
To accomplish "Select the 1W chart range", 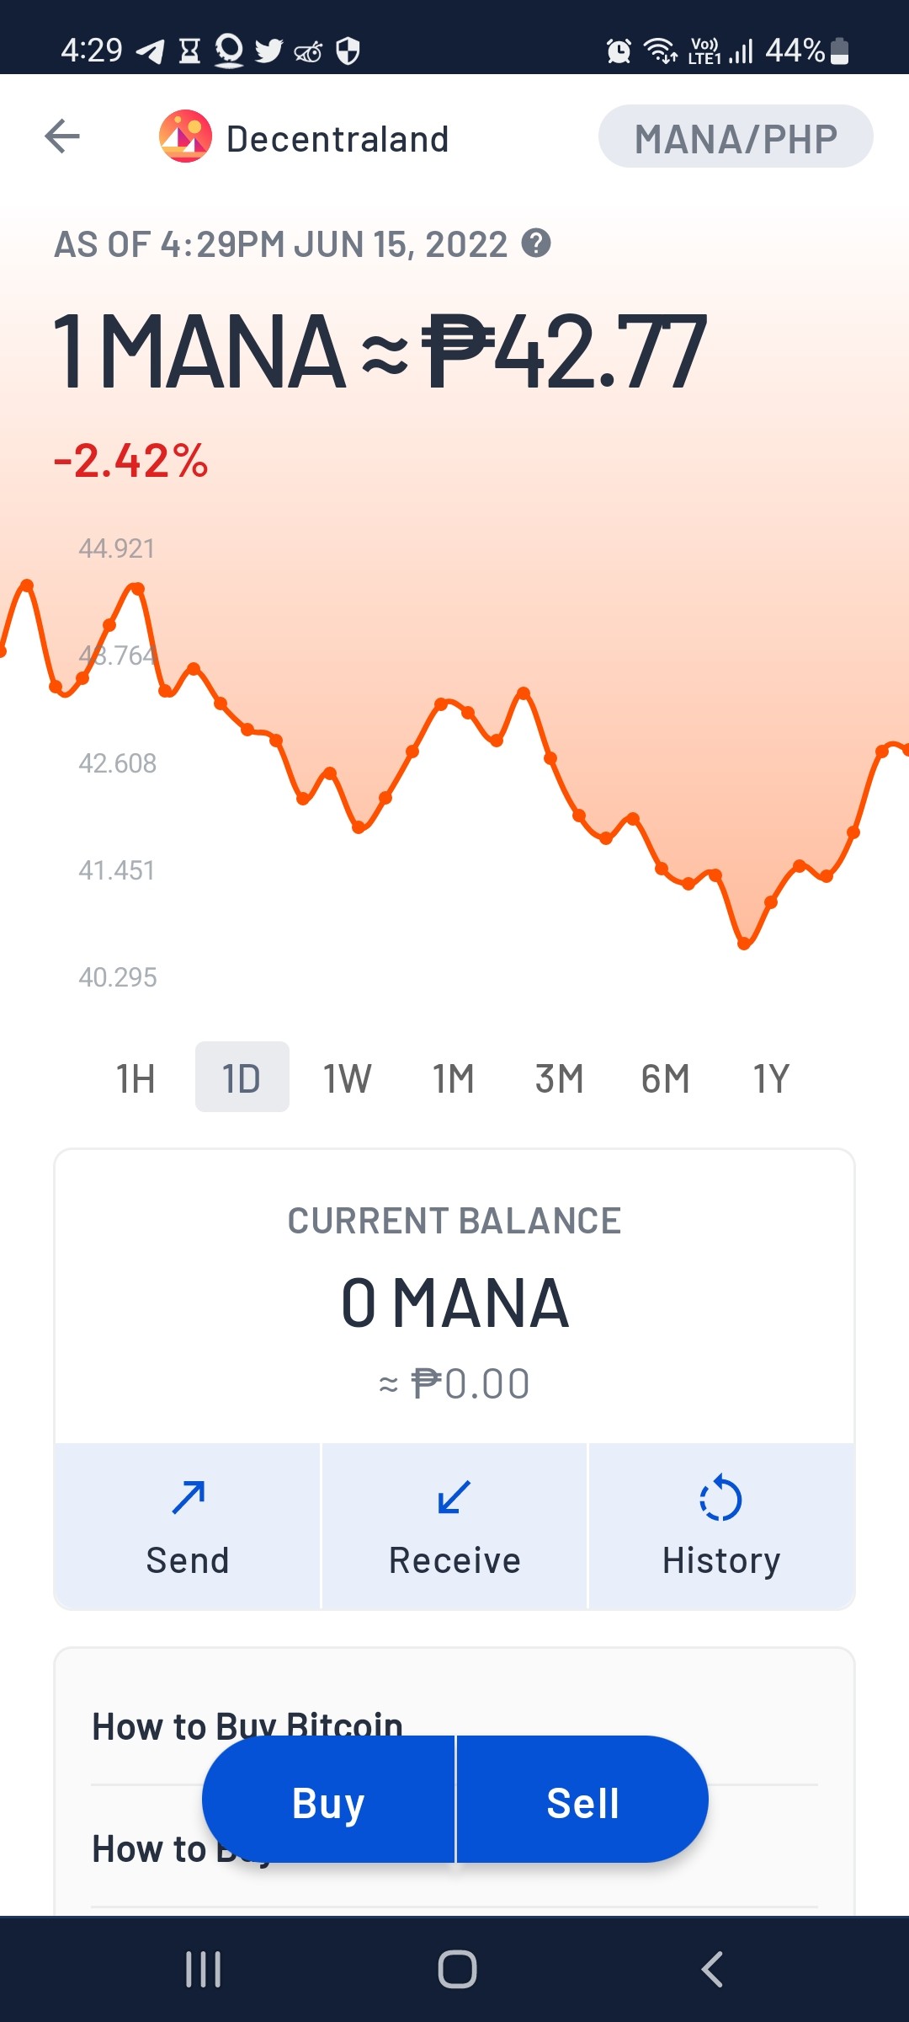I will click(348, 1078).
